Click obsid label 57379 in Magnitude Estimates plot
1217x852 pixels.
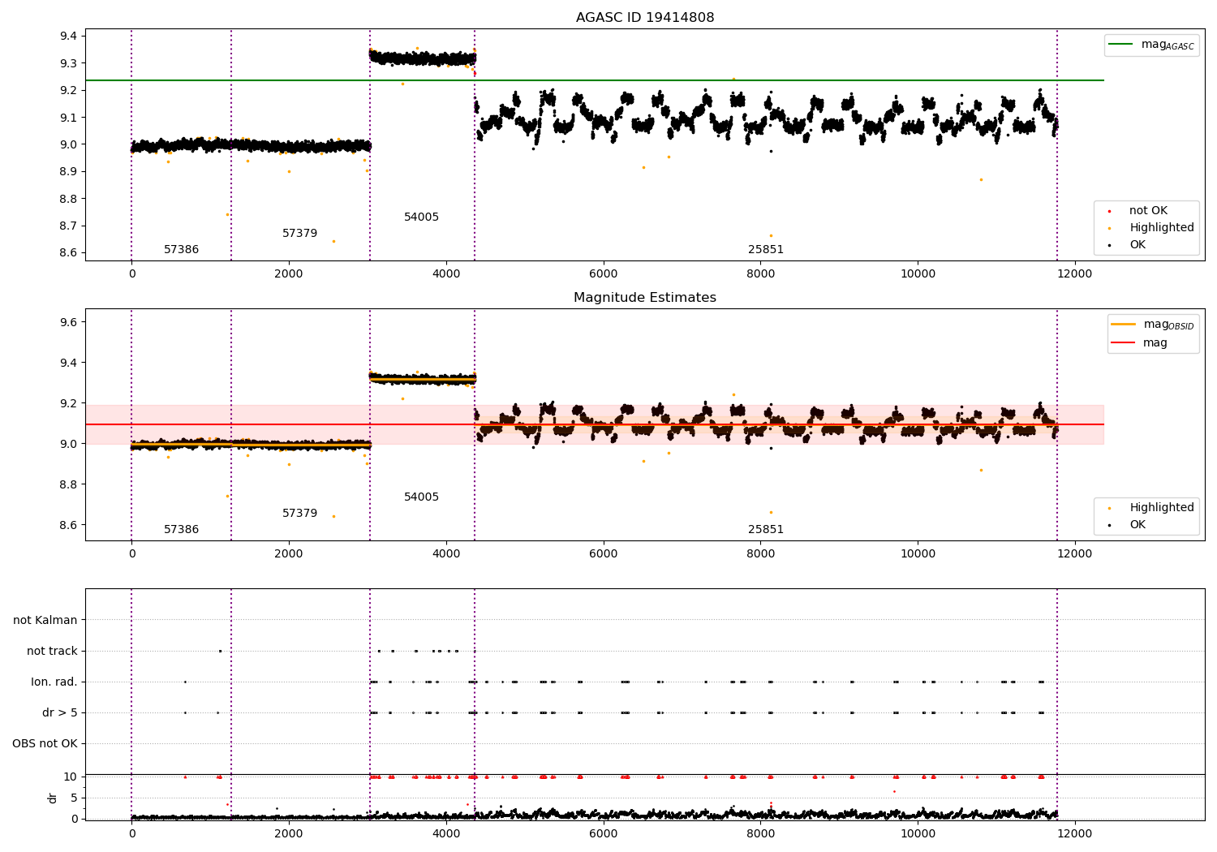coord(300,514)
